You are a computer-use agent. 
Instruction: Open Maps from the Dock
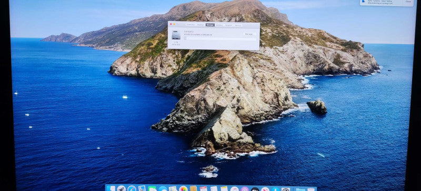coord(173,189)
